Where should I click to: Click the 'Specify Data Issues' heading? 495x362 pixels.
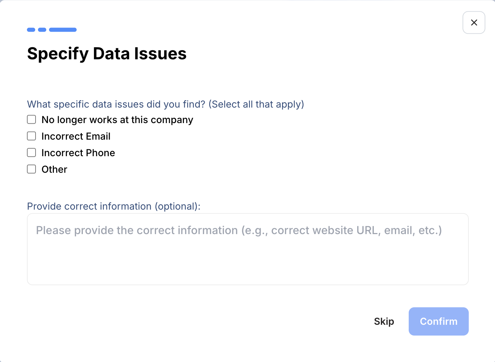click(107, 54)
